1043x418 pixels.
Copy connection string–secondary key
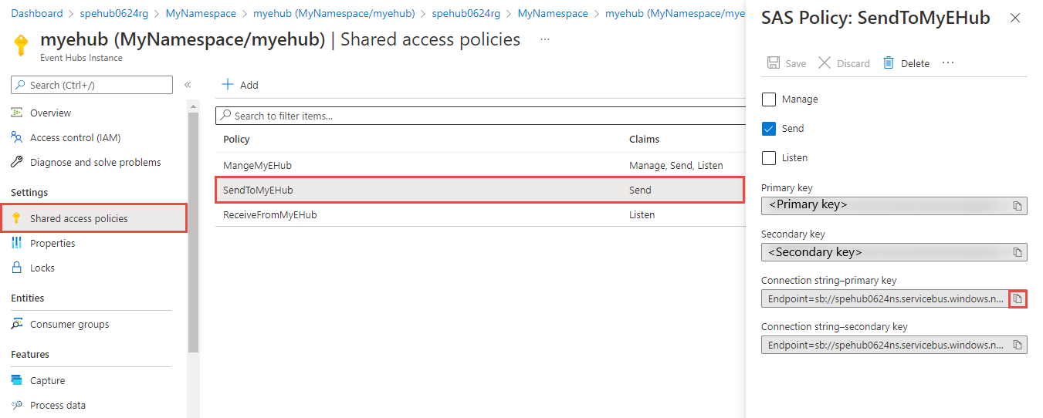pyautogui.click(x=1018, y=345)
